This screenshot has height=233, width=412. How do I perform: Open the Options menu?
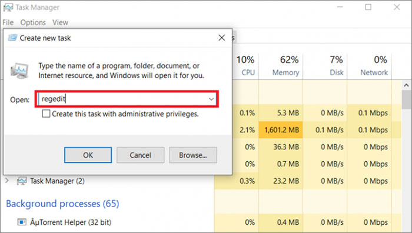click(x=33, y=22)
